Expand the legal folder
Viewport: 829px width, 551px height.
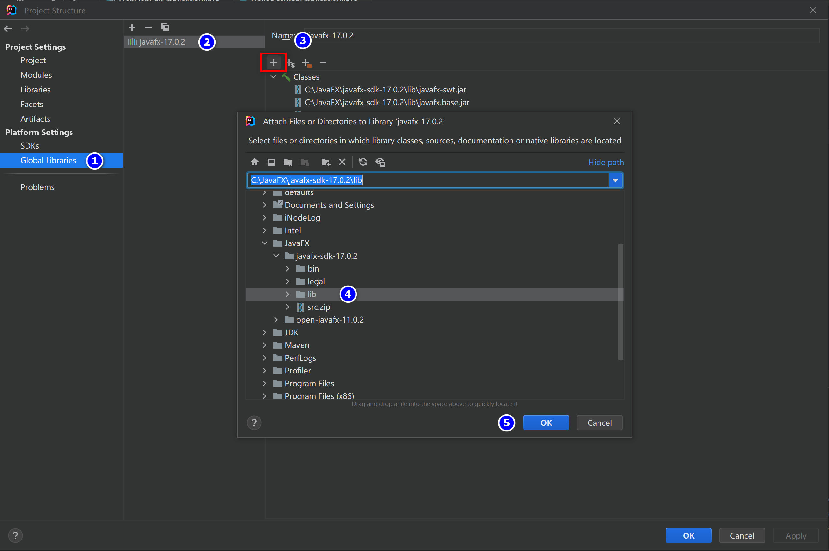coord(288,281)
